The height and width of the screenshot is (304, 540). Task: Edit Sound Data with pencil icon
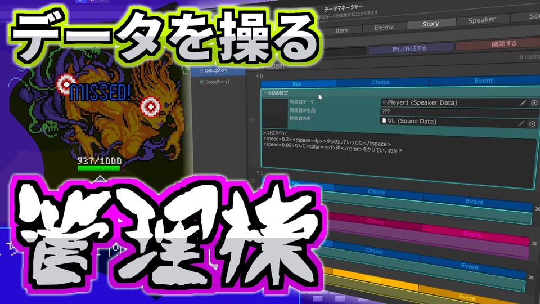(521, 123)
